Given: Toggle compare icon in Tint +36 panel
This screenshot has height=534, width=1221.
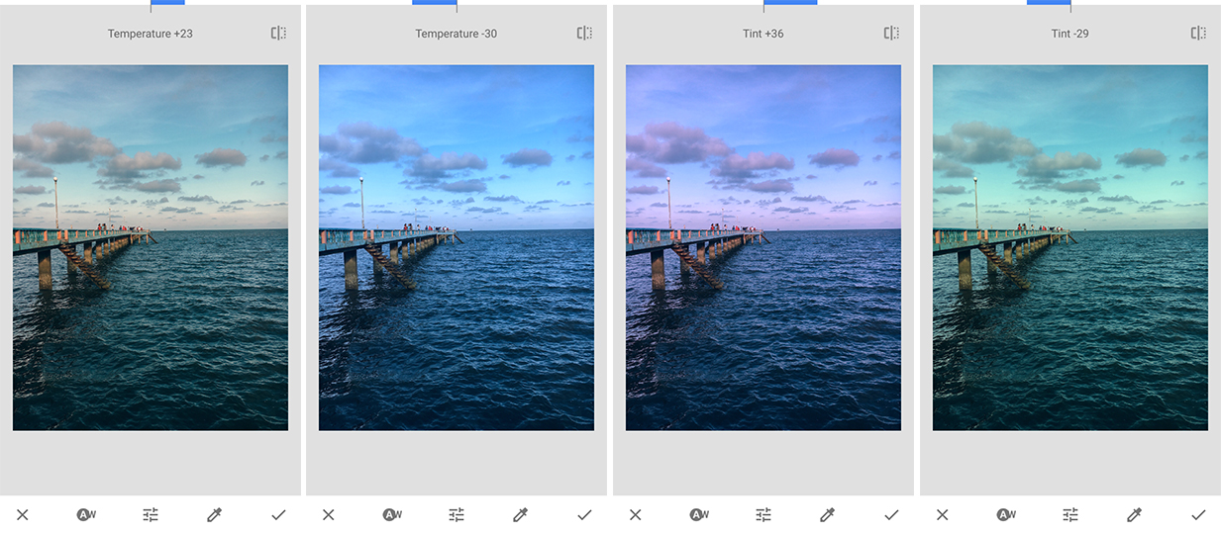Looking at the screenshot, I should coord(891,33).
